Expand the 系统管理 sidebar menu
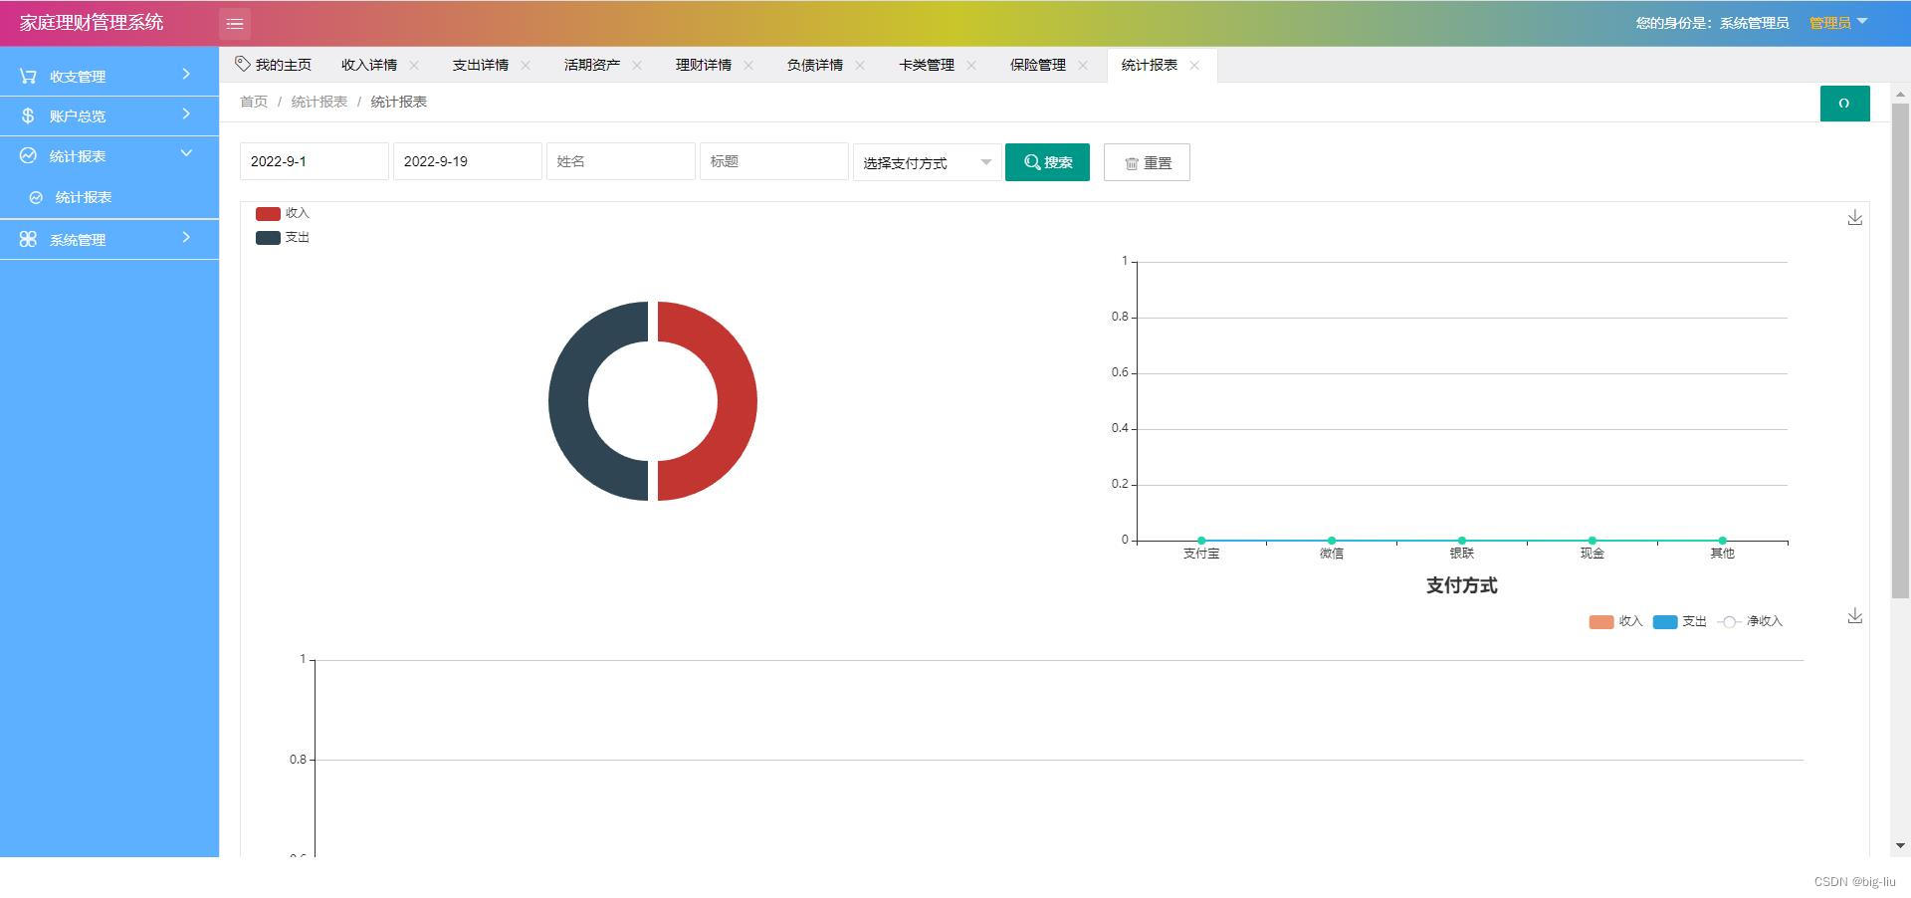 [109, 239]
